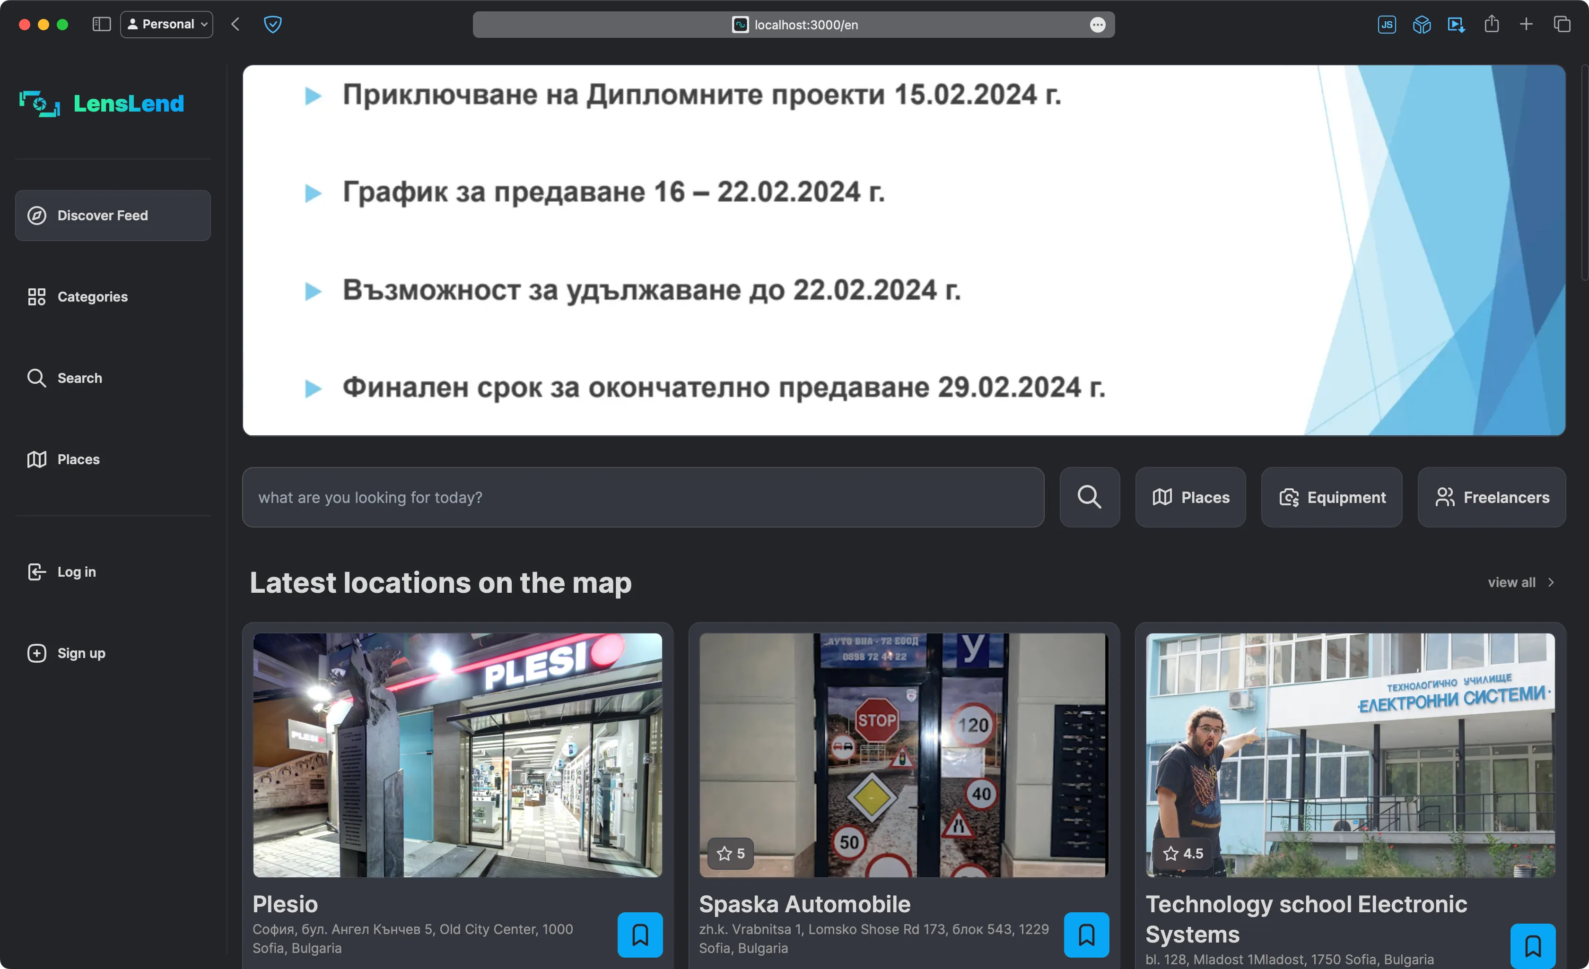Click the Spaska Automobile address text
This screenshot has width=1589, height=969.
874,938
